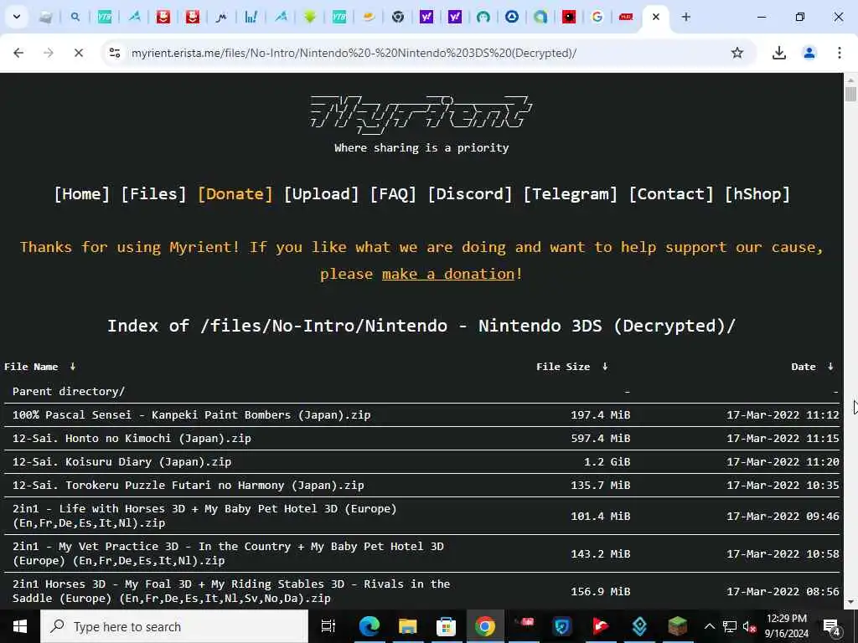
Task: Download 2in1 My Vet Practice 3D zip
Action: (x=228, y=553)
